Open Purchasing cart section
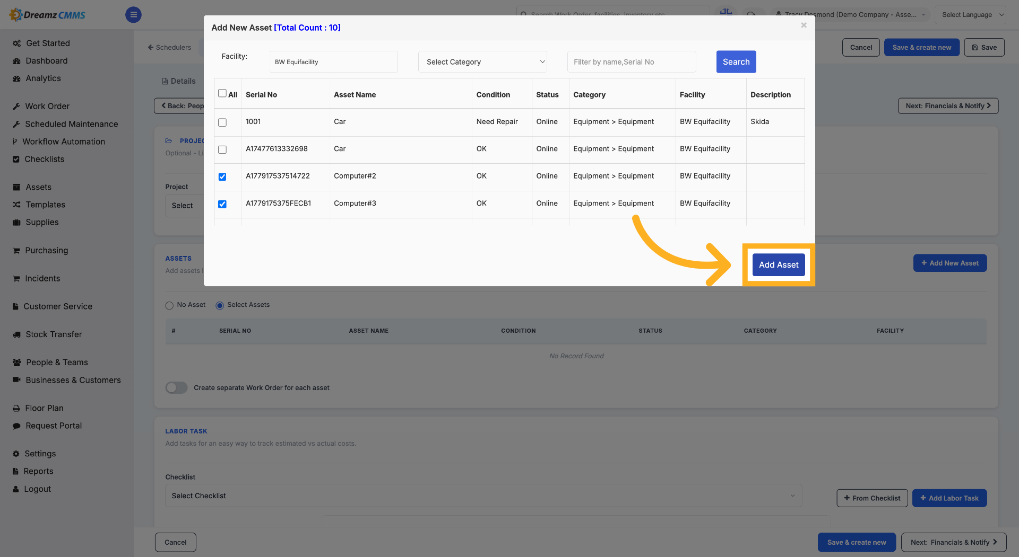This screenshot has height=557, width=1019. coord(40,250)
